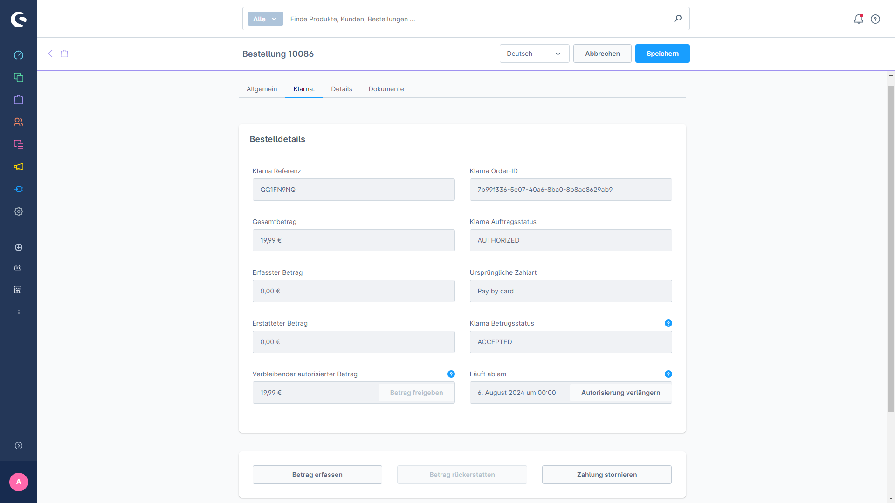Open the Settings gear icon
The height and width of the screenshot is (503, 895).
[x=19, y=211]
